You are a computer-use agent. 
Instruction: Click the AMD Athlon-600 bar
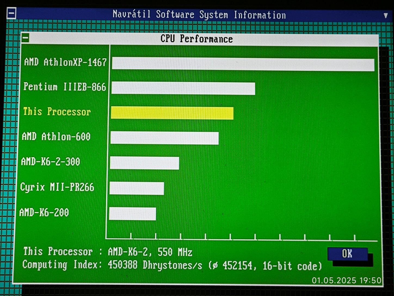click(x=164, y=138)
